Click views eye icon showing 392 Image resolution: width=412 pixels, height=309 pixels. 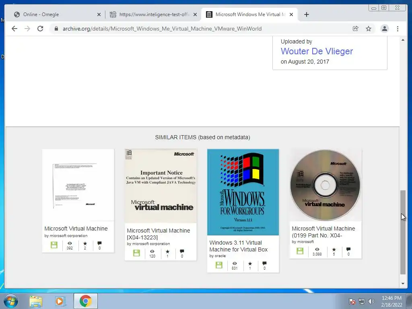[70, 243]
